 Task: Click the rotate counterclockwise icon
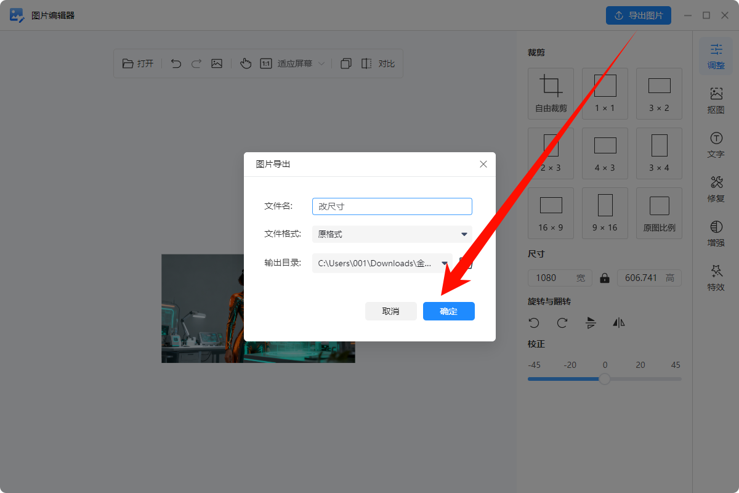click(534, 323)
